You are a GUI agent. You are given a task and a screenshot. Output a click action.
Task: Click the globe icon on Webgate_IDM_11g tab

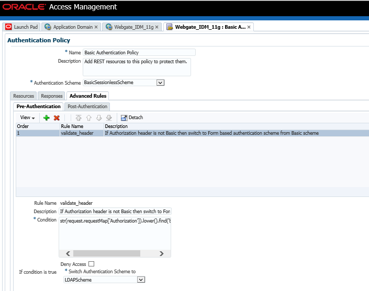[109, 27]
